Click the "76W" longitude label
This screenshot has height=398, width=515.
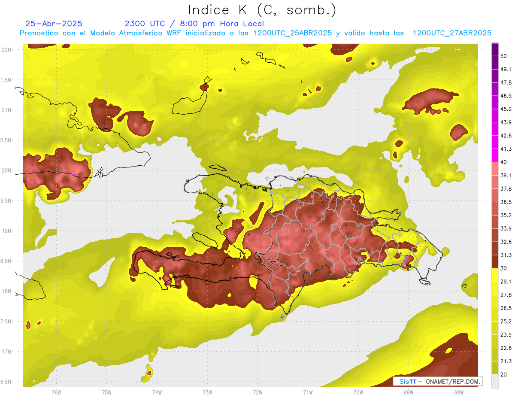56,392
